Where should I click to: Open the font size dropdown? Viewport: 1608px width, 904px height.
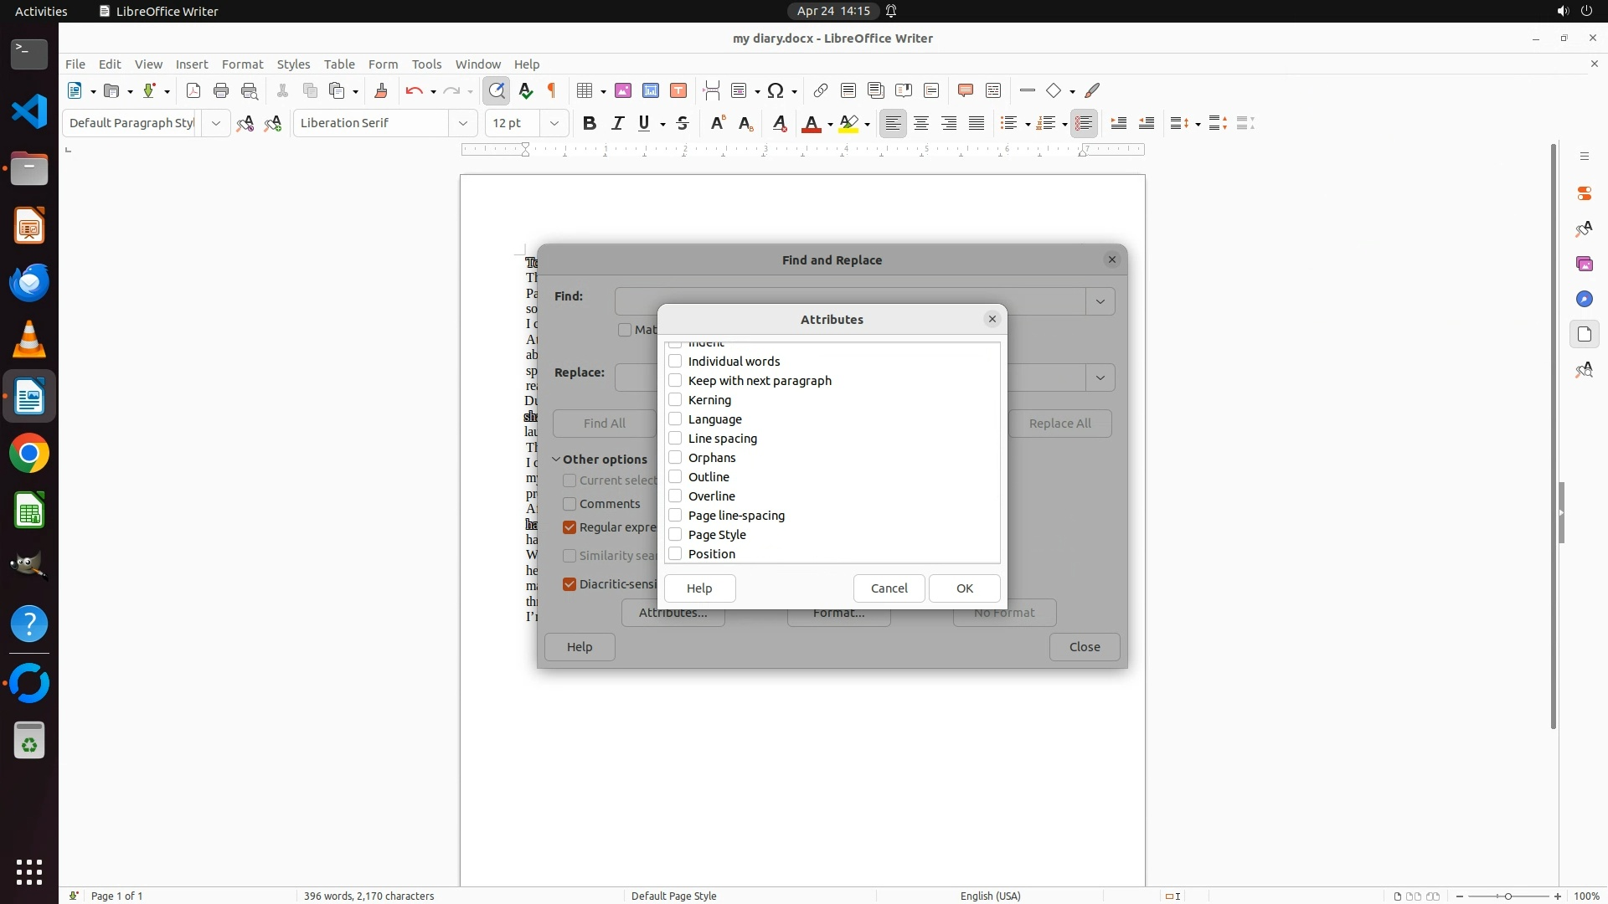[554, 123]
